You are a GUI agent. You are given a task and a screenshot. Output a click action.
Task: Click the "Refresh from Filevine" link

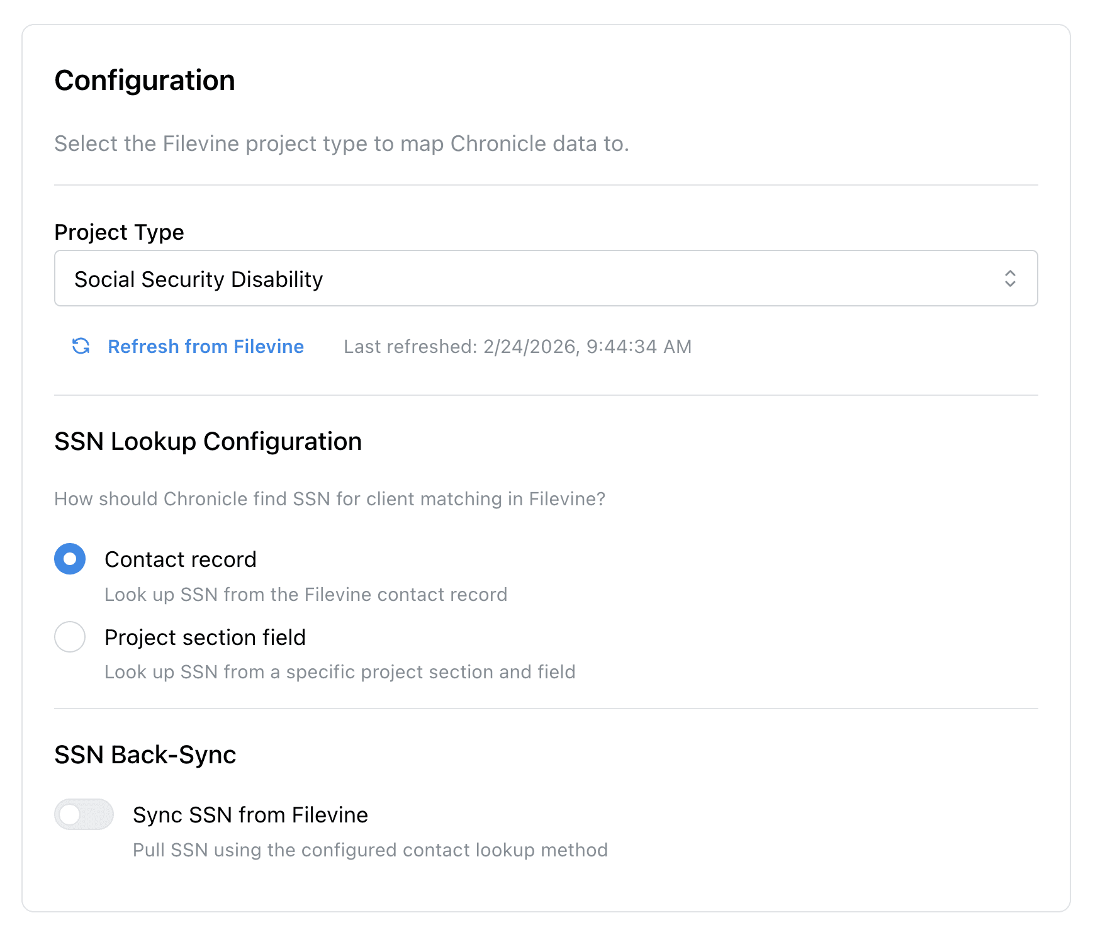[205, 347]
